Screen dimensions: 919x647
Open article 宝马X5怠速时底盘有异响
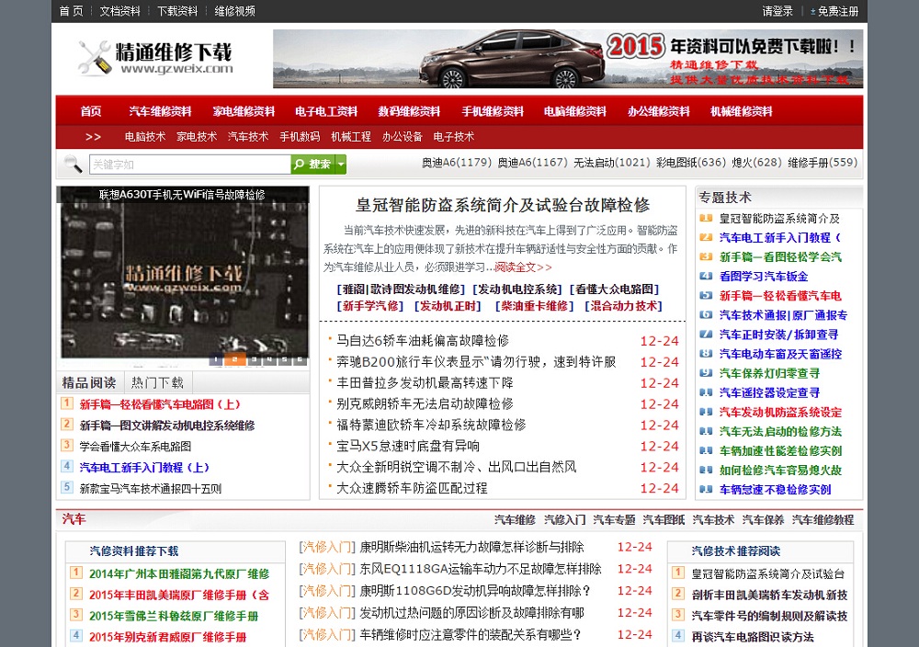click(x=408, y=446)
